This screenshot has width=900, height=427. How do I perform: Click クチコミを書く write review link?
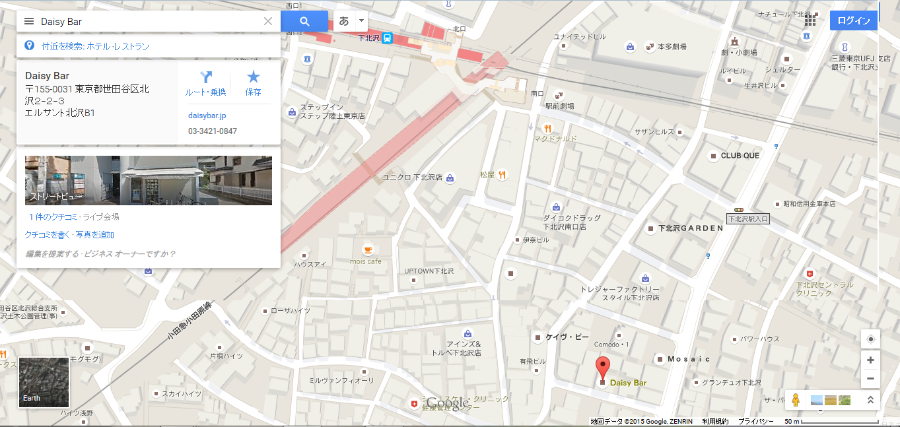click(47, 235)
